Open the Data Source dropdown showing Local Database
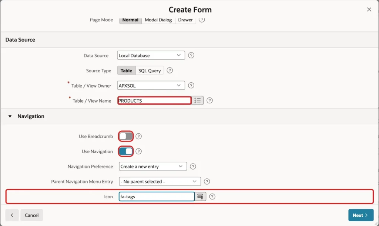The height and width of the screenshot is (226, 379). click(x=151, y=55)
